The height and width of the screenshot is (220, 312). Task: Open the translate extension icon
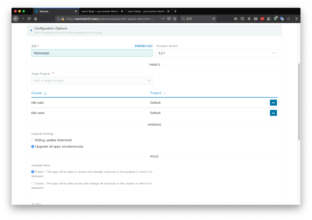click(282, 19)
